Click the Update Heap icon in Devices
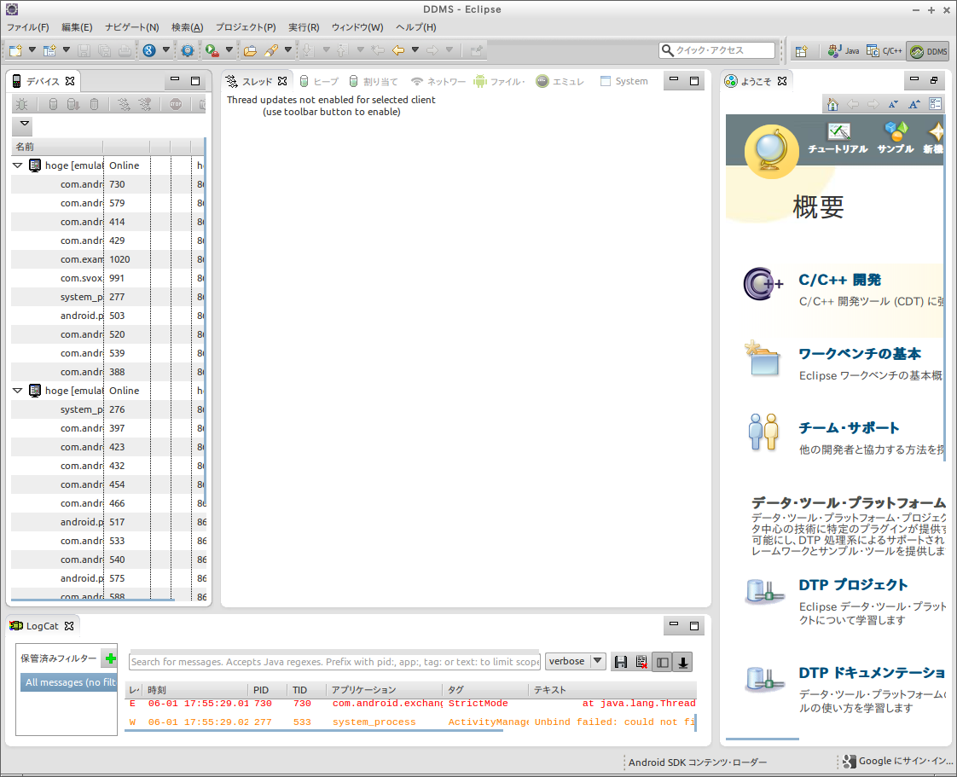 [53, 104]
